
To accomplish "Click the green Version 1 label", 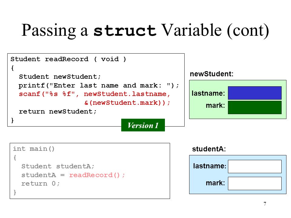I will coord(143,125).
